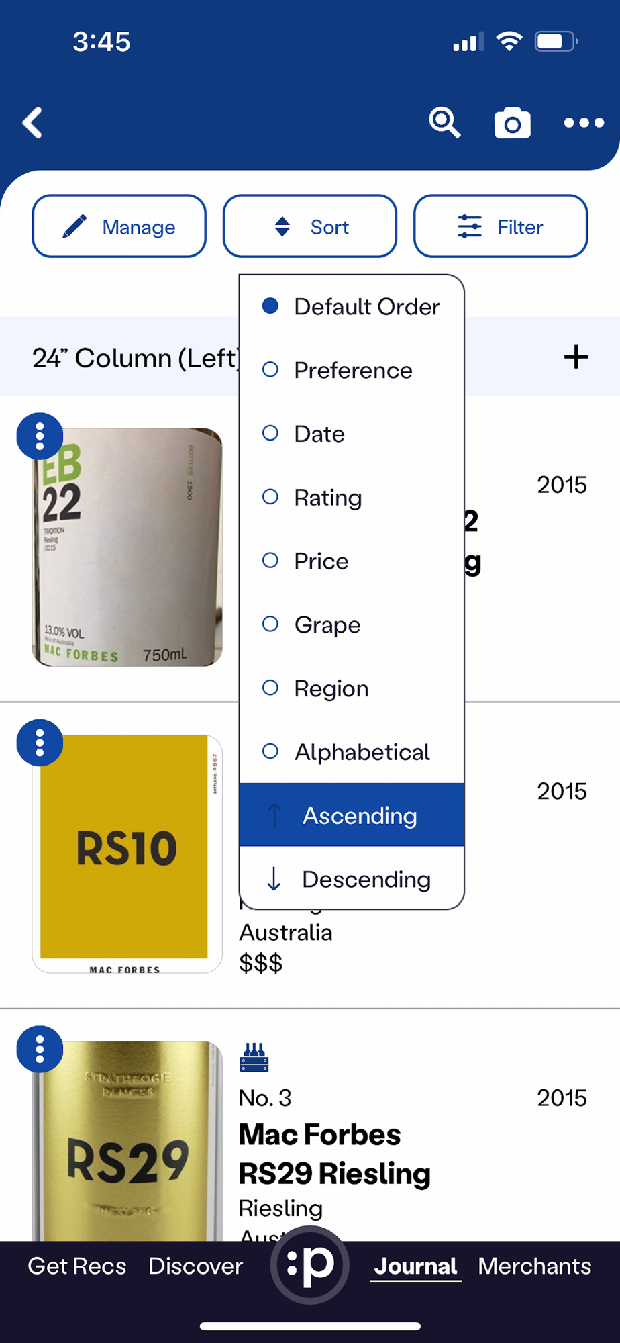Collapse the Sort dropdown button
The width and height of the screenshot is (620, 1343).
(310, 226)
